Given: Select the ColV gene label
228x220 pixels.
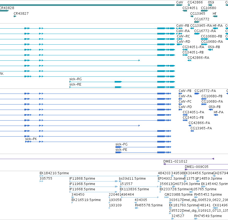Looking at the screenshot, I should (180, 2).
